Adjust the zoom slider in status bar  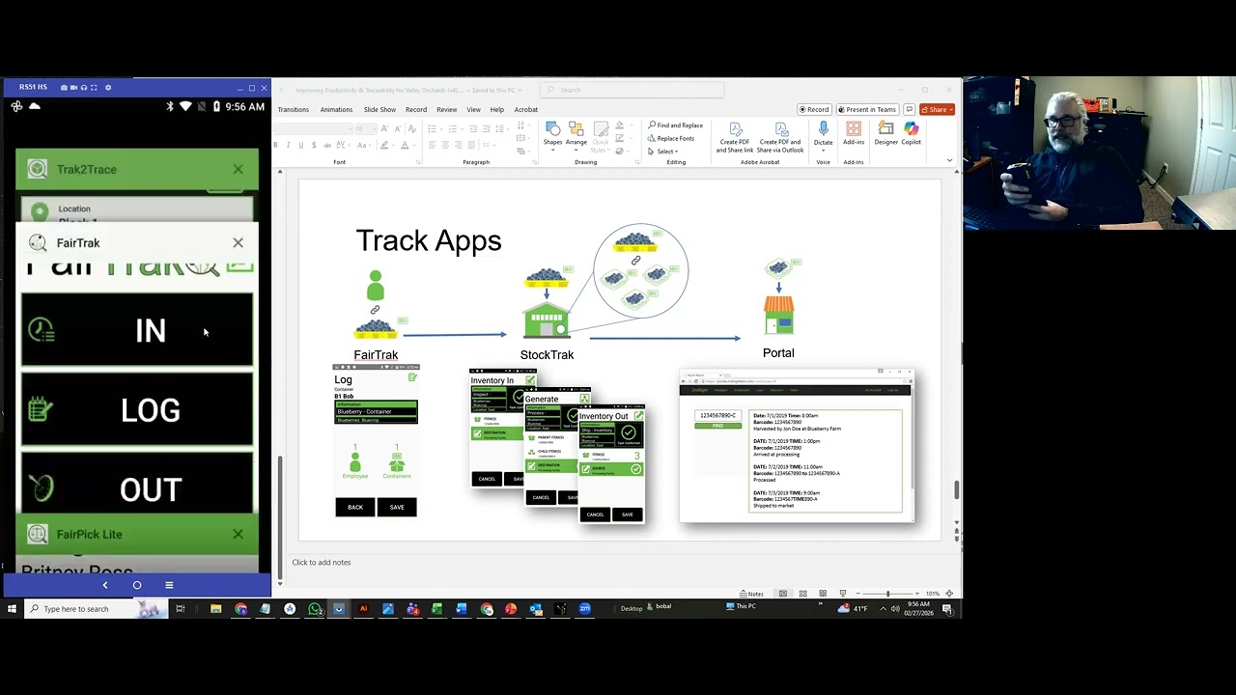point(887,594)
